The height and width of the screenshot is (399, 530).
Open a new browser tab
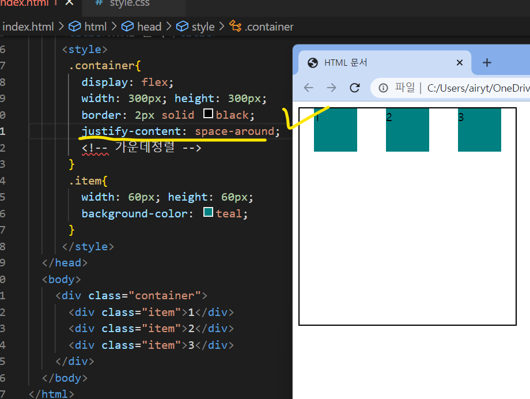pos(487,63)
